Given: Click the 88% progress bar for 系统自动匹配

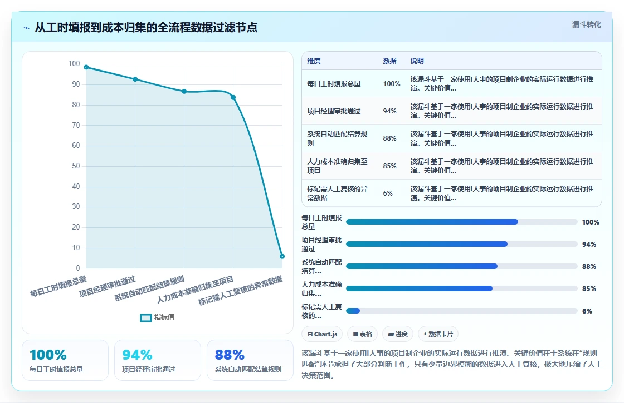Looking at the screenshot, I should pos(462,266).
